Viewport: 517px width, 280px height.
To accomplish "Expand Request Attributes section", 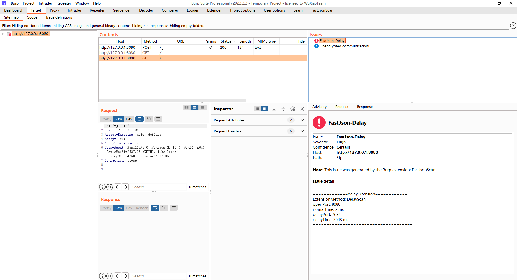I will [302, 120].
